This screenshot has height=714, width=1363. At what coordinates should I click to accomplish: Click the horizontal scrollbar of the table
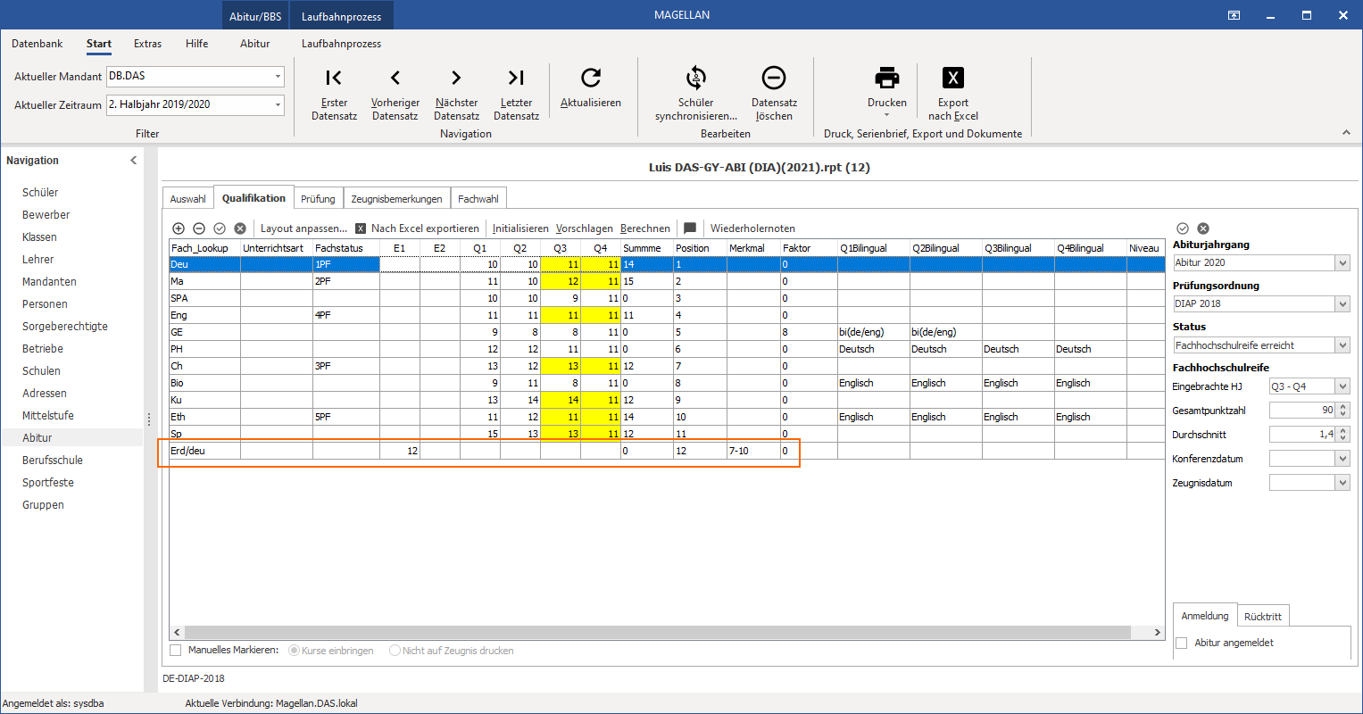pyautogui.click(x=658, y=632)
